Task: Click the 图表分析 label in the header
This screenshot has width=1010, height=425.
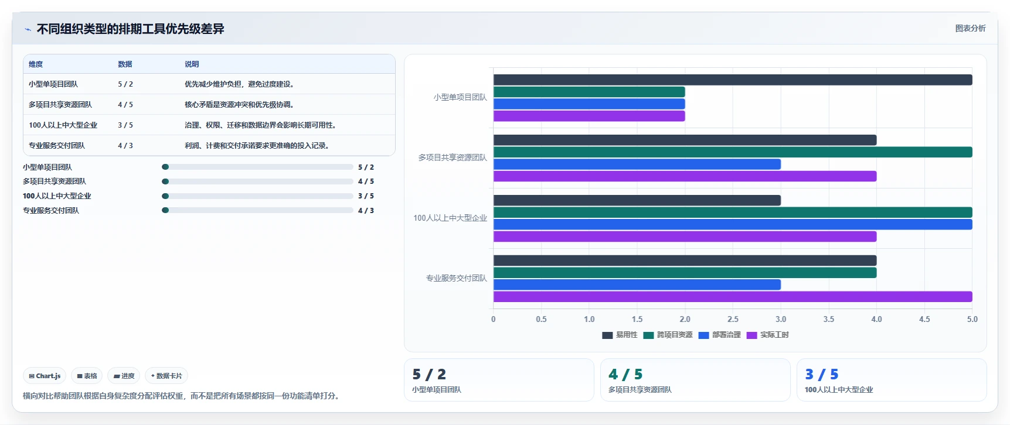Action: 970,28
